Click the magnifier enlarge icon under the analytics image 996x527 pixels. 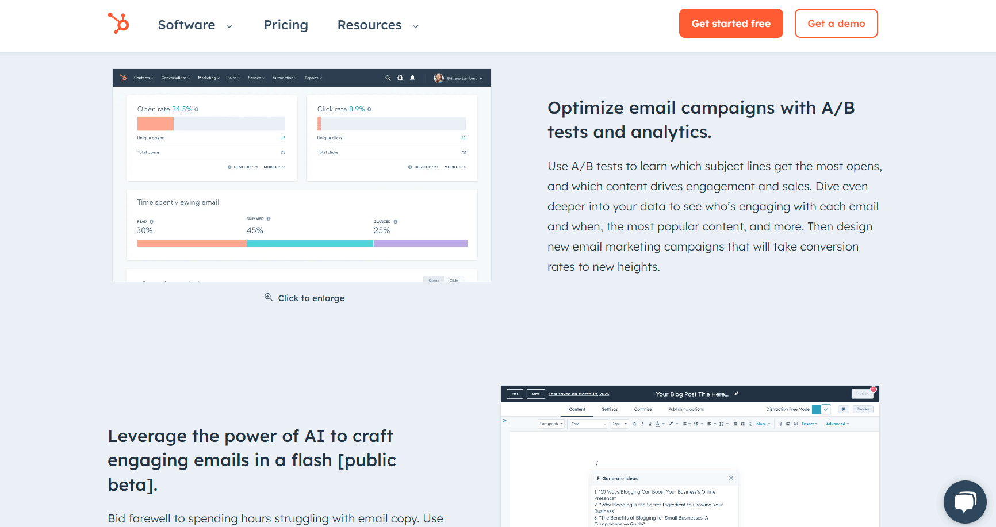coord(269,298)
